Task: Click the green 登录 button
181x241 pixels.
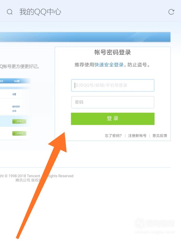Action: [113, 119]
